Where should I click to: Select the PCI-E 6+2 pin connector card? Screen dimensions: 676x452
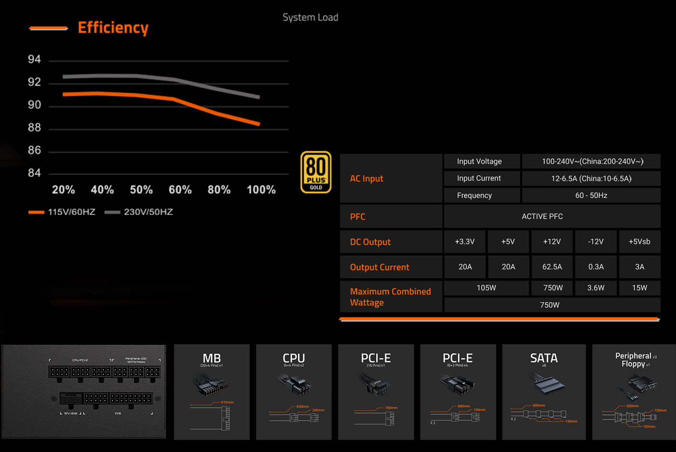(458, 392)
